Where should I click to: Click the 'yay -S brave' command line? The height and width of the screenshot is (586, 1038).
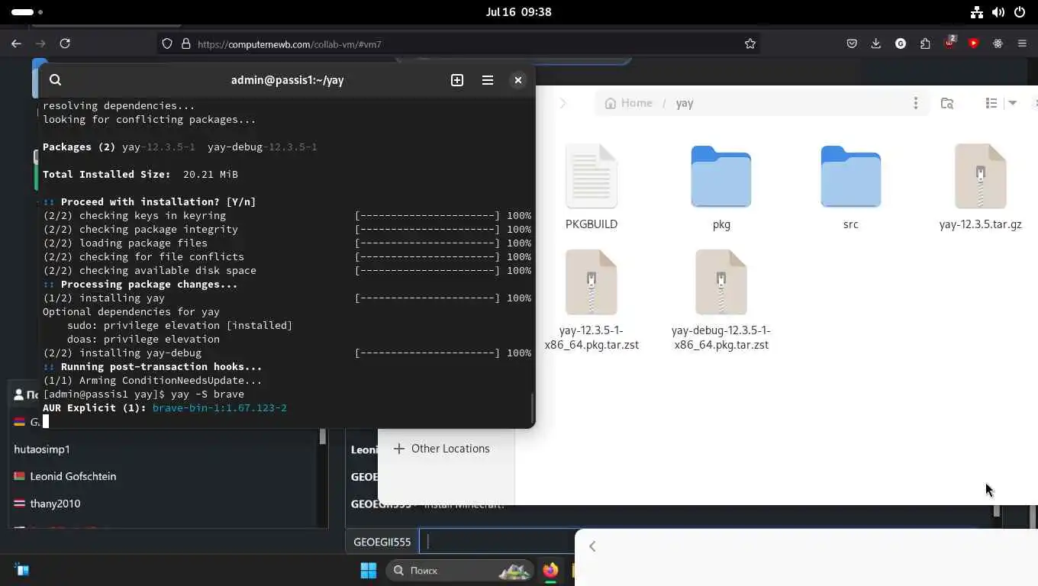208,394
